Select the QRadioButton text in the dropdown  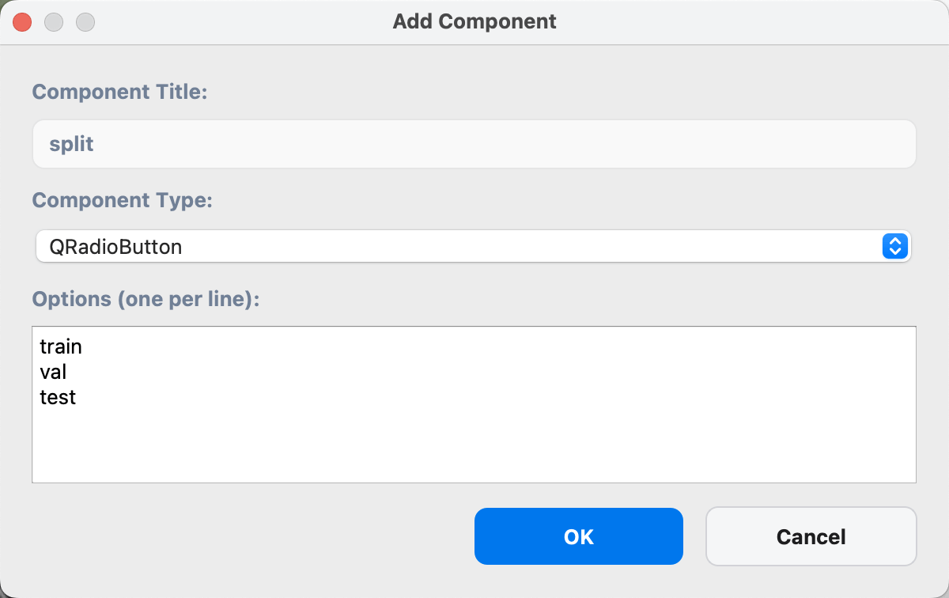115,247
